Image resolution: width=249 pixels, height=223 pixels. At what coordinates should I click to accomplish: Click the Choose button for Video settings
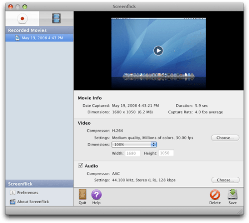pyautogui.click(x=225, y=138)
